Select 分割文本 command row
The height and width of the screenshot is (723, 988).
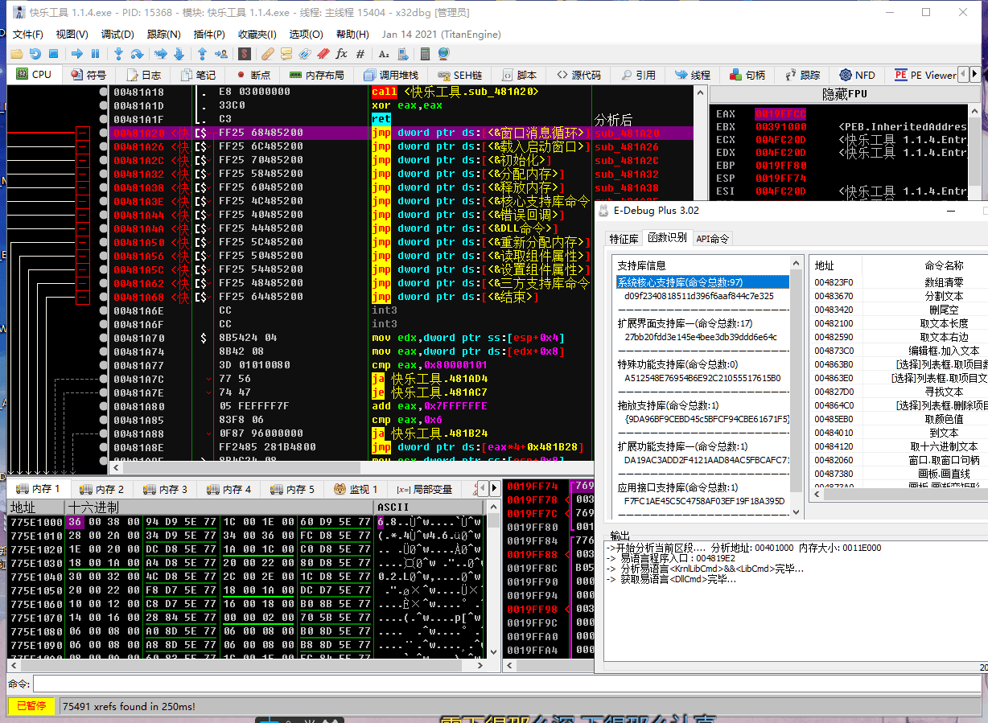coord(899,296)
